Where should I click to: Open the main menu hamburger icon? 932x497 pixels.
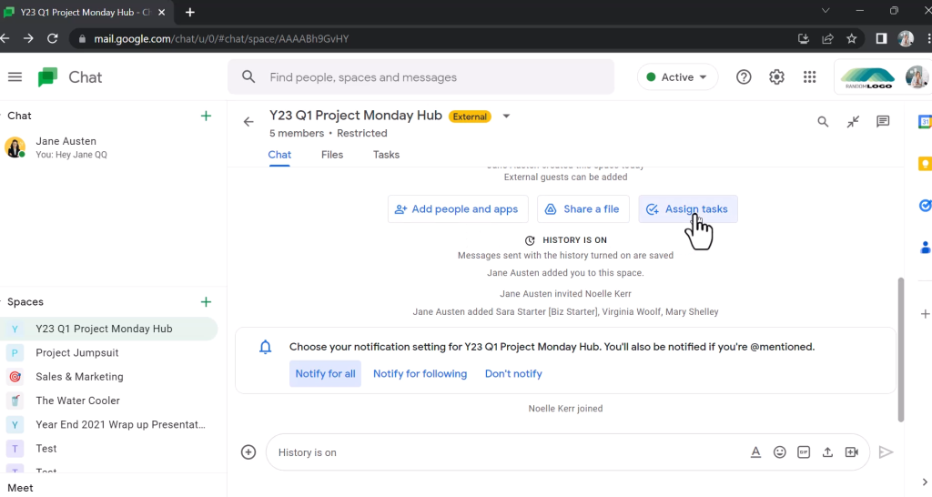pos(15,77)
